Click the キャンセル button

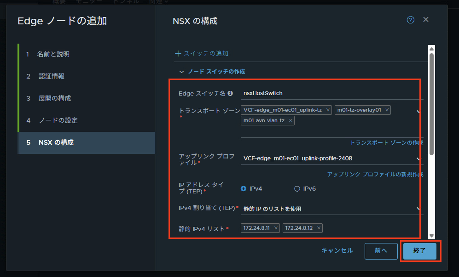337,250
